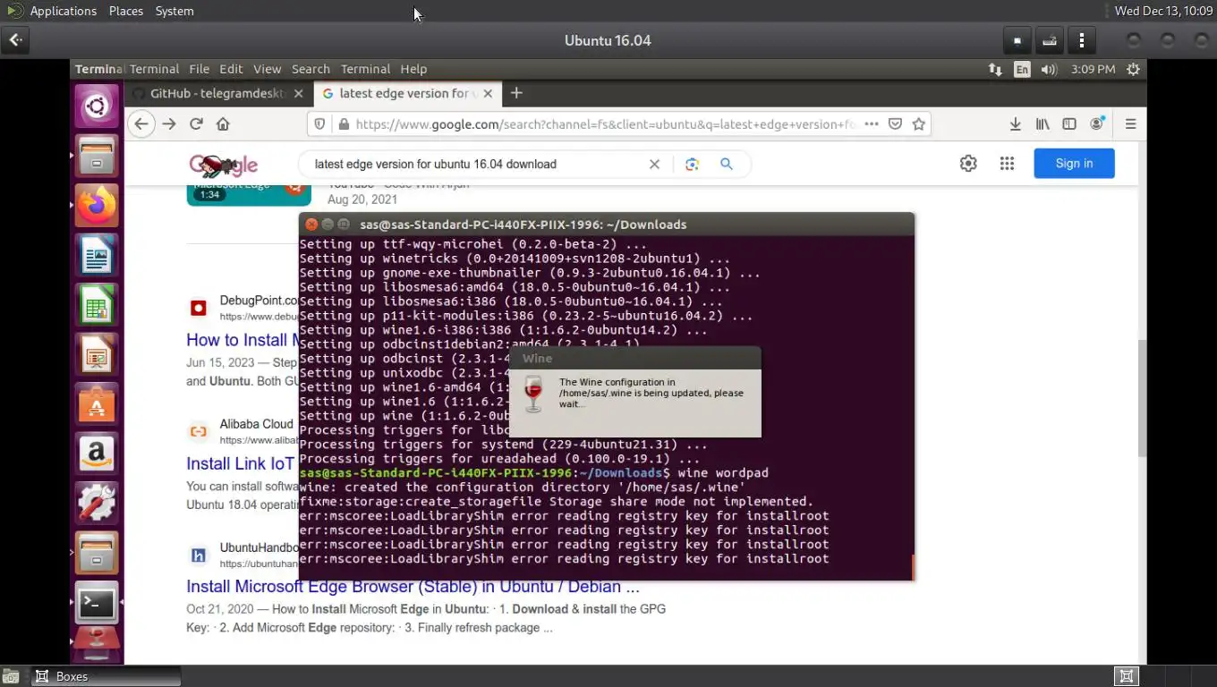This screenshot has height=687, width=1217.
Task: Open the Amazon launcher icon
Action: 97,454
